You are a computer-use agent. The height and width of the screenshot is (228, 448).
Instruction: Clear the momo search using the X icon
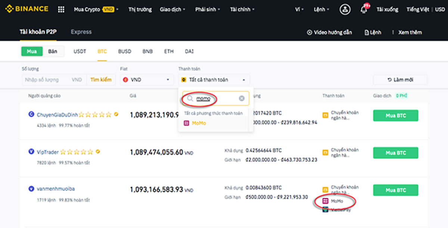coord(242,98)
